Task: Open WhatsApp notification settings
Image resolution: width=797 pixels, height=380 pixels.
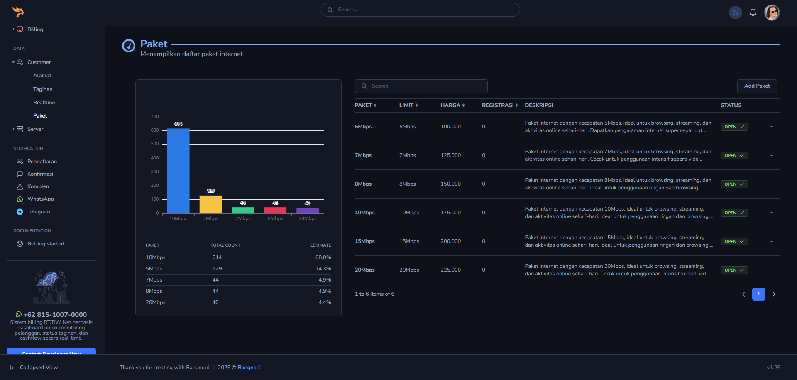Action: click(40, 199)
